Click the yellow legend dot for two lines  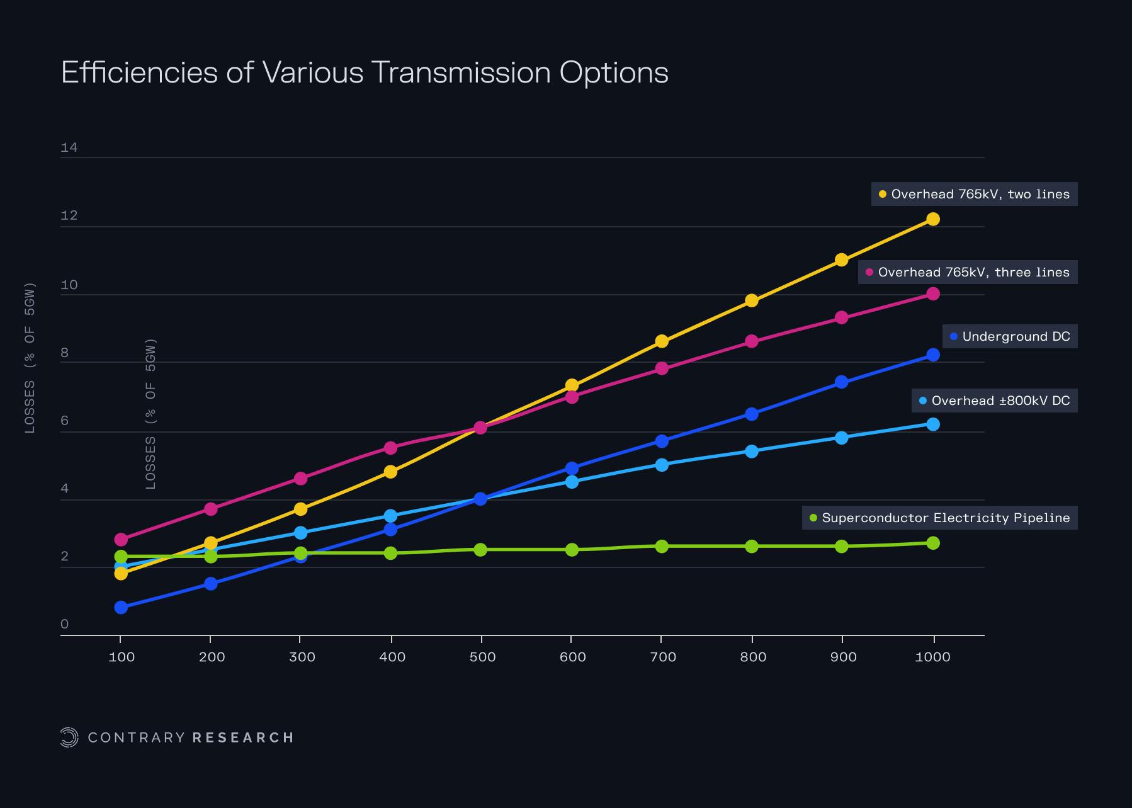[x=882, y=194]
